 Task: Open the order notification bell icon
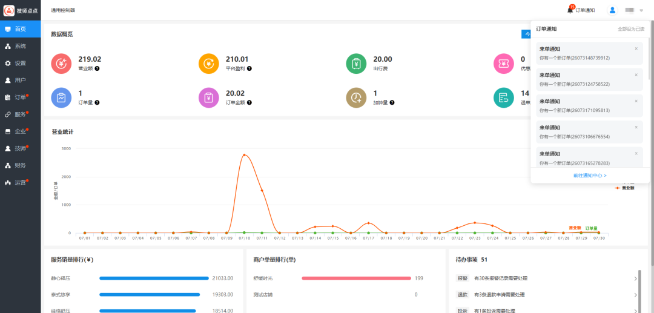pos(570,10)
